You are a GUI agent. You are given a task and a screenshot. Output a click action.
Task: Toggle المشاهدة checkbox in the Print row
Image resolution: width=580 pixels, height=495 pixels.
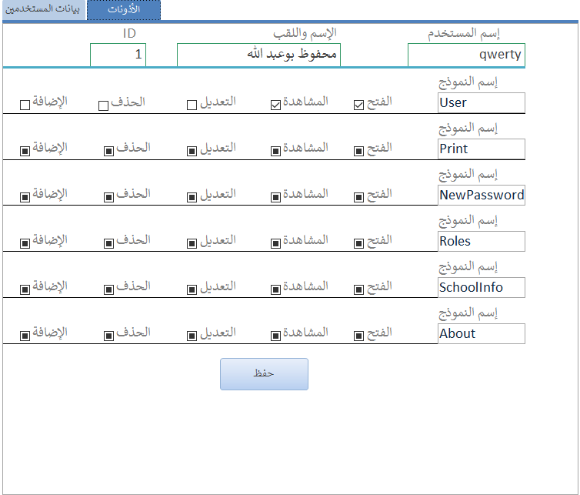[275, 151]
